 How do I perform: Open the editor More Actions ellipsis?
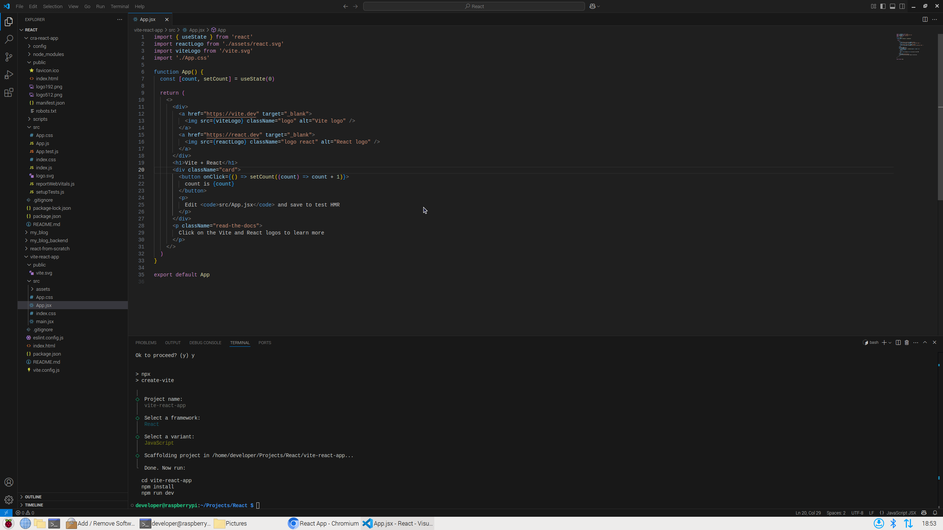[935, 20]
